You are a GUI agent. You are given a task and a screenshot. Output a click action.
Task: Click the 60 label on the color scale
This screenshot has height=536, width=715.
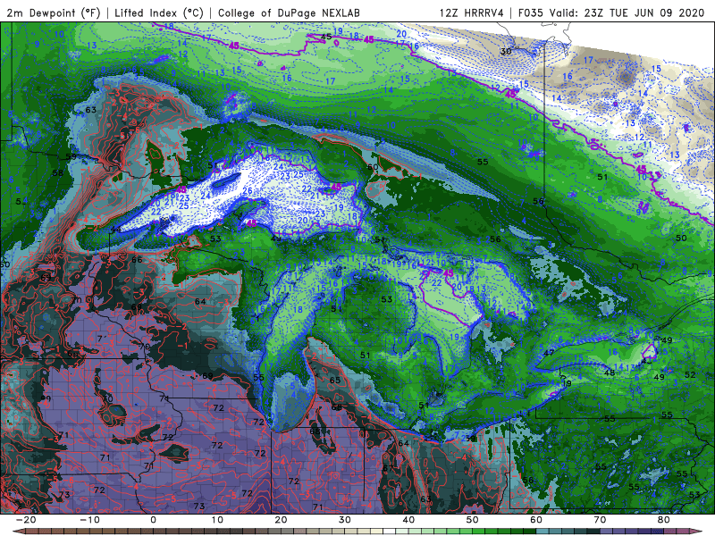(x=536, y=520)
